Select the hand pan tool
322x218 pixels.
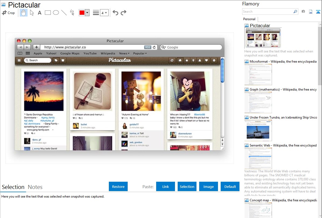[x=24, y=13]
